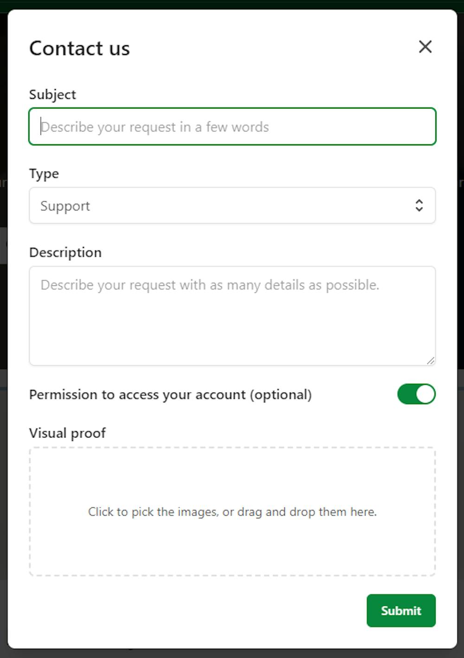
Task: Select the "Support" value in Type
Action: [65, 206]
